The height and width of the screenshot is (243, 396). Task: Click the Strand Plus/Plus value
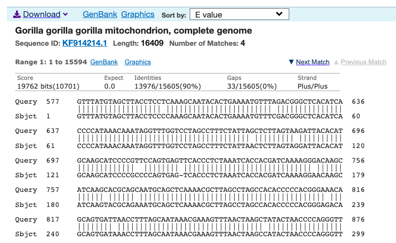[x=312, y=87]
